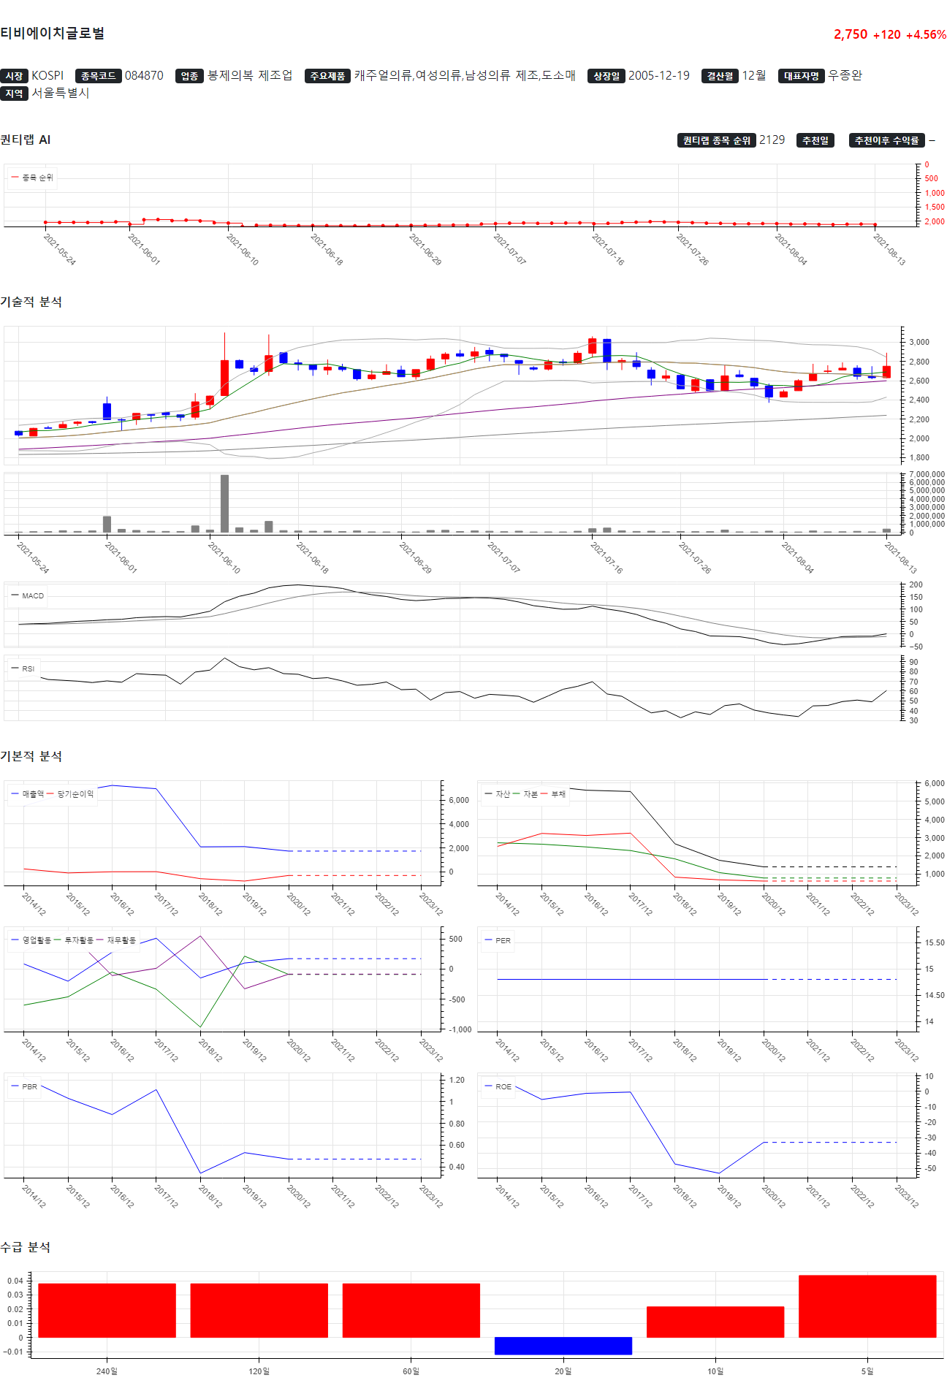Click the red bar above 60일
This screenshot has height=1383, width=947.
pyautogui.click(x=411, y=1310)
